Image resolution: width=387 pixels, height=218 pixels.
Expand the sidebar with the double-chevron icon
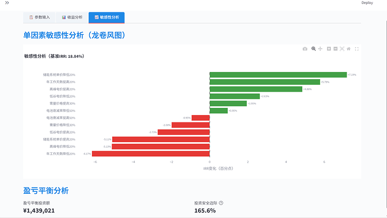click(x=7, y=3)
